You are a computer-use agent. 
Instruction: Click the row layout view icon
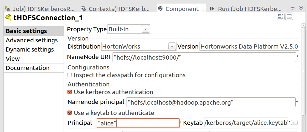click(x=289, y=17)
